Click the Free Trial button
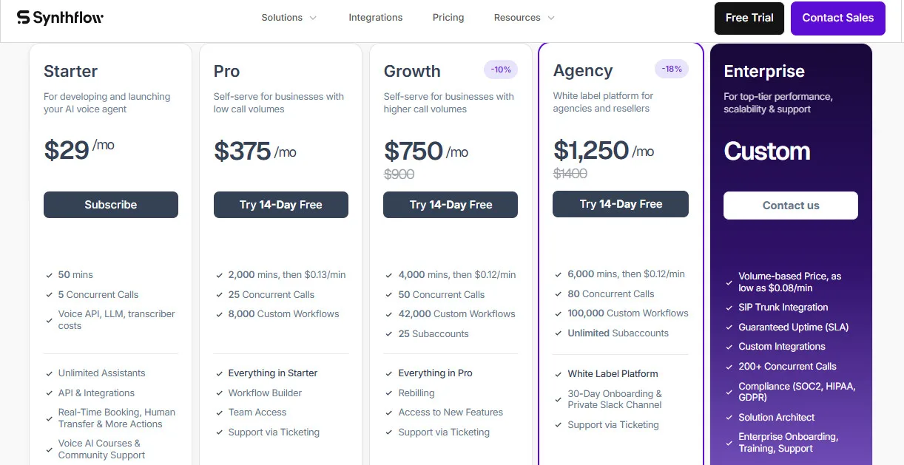Screen dimensions: 904x465 click(x=749, y=18)
